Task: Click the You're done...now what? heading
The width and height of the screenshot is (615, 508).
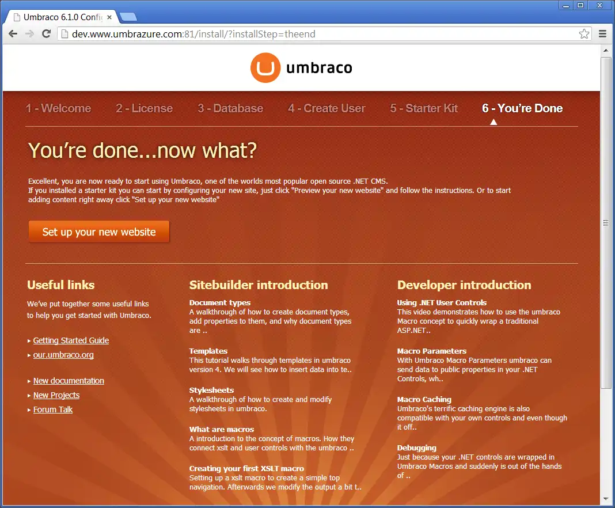Action: [142, 151]
